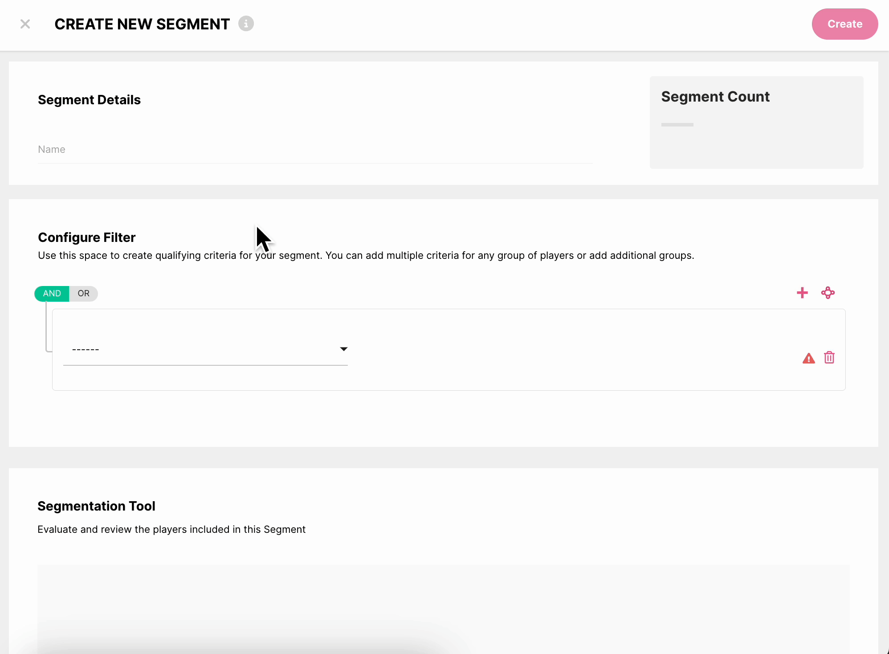Image resolution: width=889 pixels, height=654 pixels.
Task: Close the Create New Segment dialog
Action: [x=25, y=24]
